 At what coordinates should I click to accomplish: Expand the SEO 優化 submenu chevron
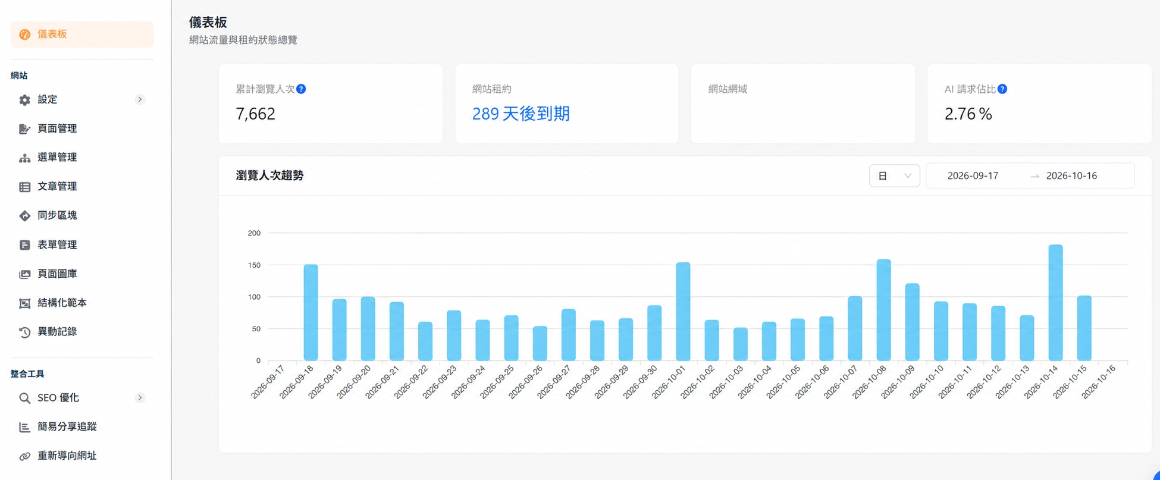140,397
